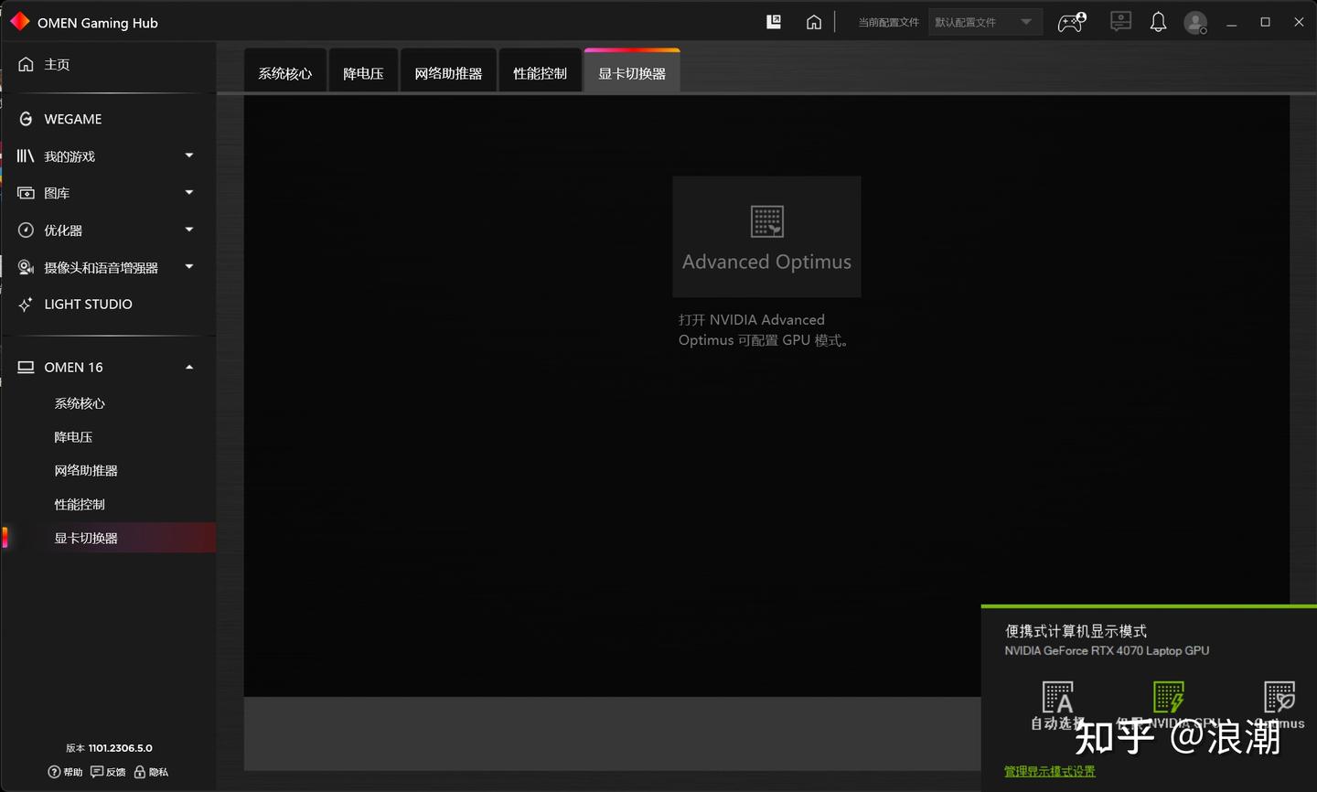Click the NVIDIA GeForce RTX 4070 Laptop GPU text

pyautogui.click(x=1107, y=651)
